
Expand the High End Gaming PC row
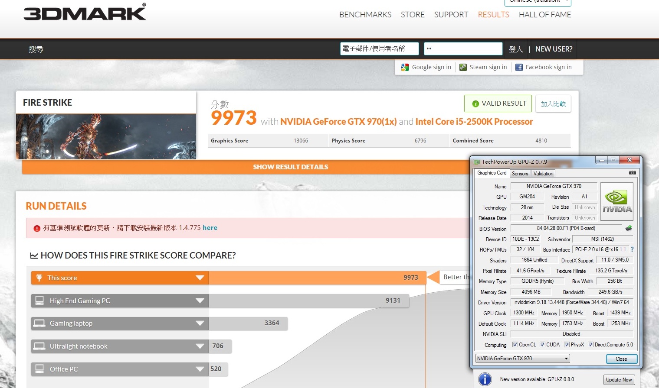[x=200, y=301]
